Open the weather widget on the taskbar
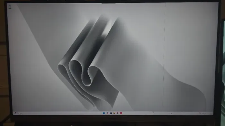 point(18,113)
